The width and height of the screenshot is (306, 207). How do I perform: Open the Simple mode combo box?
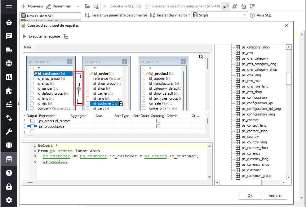click(x=220, y=15)
